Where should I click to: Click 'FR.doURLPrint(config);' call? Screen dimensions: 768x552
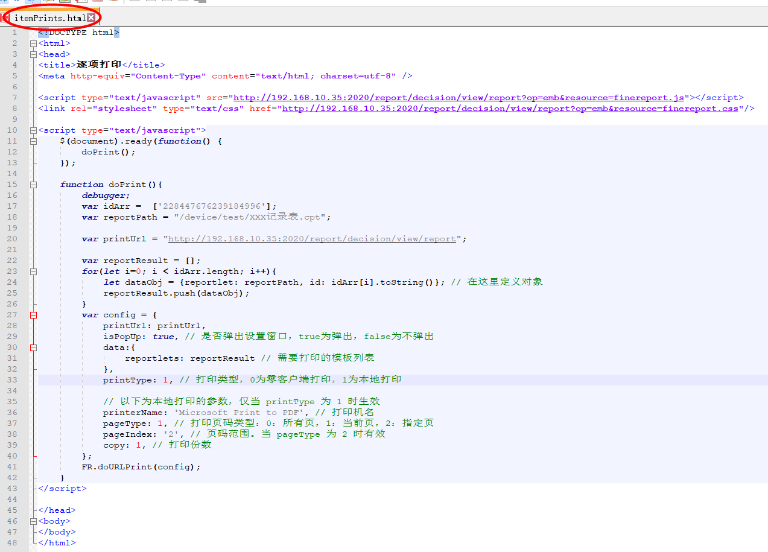[x=141, y=467]
